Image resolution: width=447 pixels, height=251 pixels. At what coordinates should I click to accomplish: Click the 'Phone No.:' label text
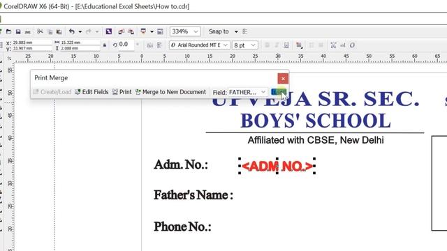pyautogui.click(x=182, y=227)
